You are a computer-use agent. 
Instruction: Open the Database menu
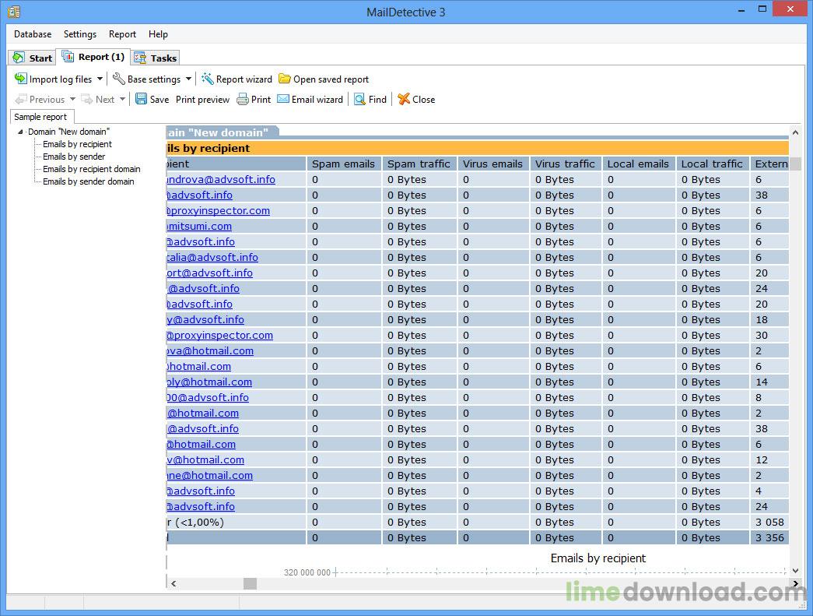[x=33, y=34]
